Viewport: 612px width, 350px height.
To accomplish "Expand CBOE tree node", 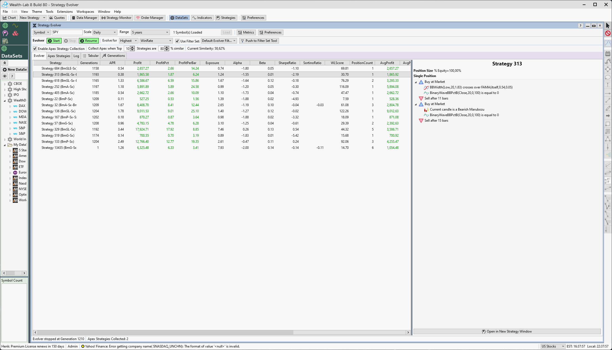I will [x=5, y=84].
